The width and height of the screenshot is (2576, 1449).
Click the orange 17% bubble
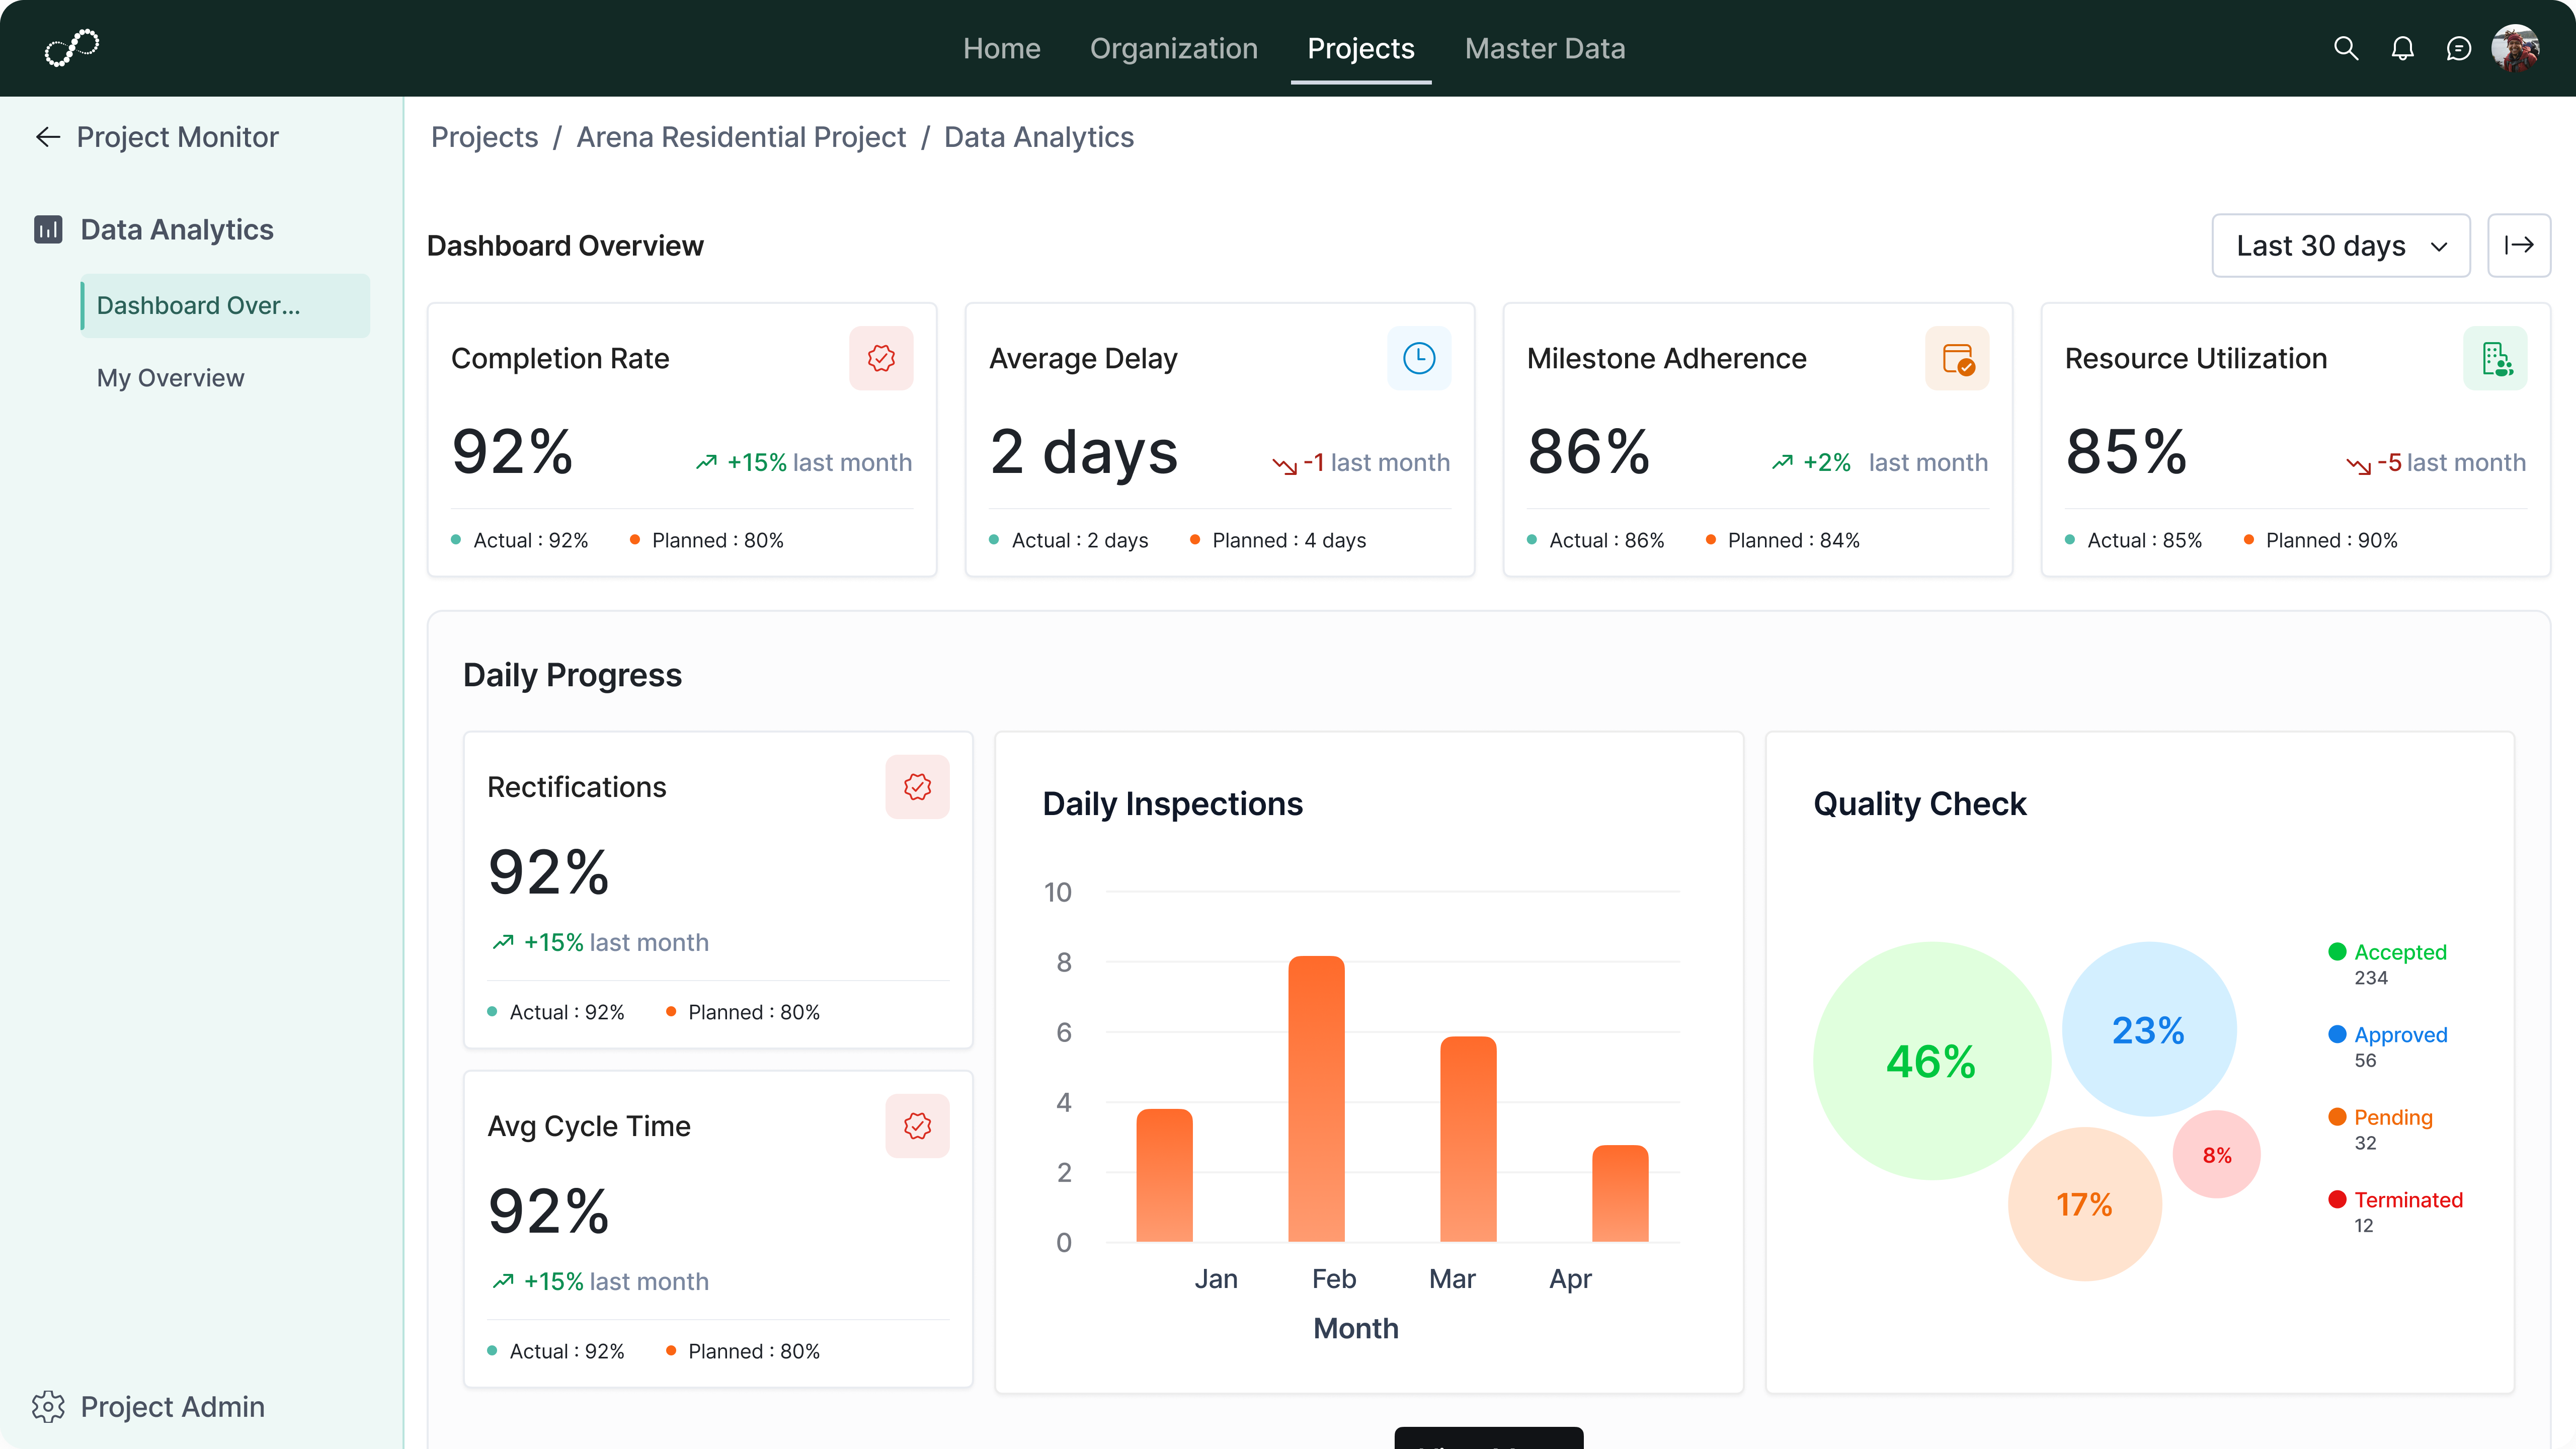(x=2084, y=1204)
